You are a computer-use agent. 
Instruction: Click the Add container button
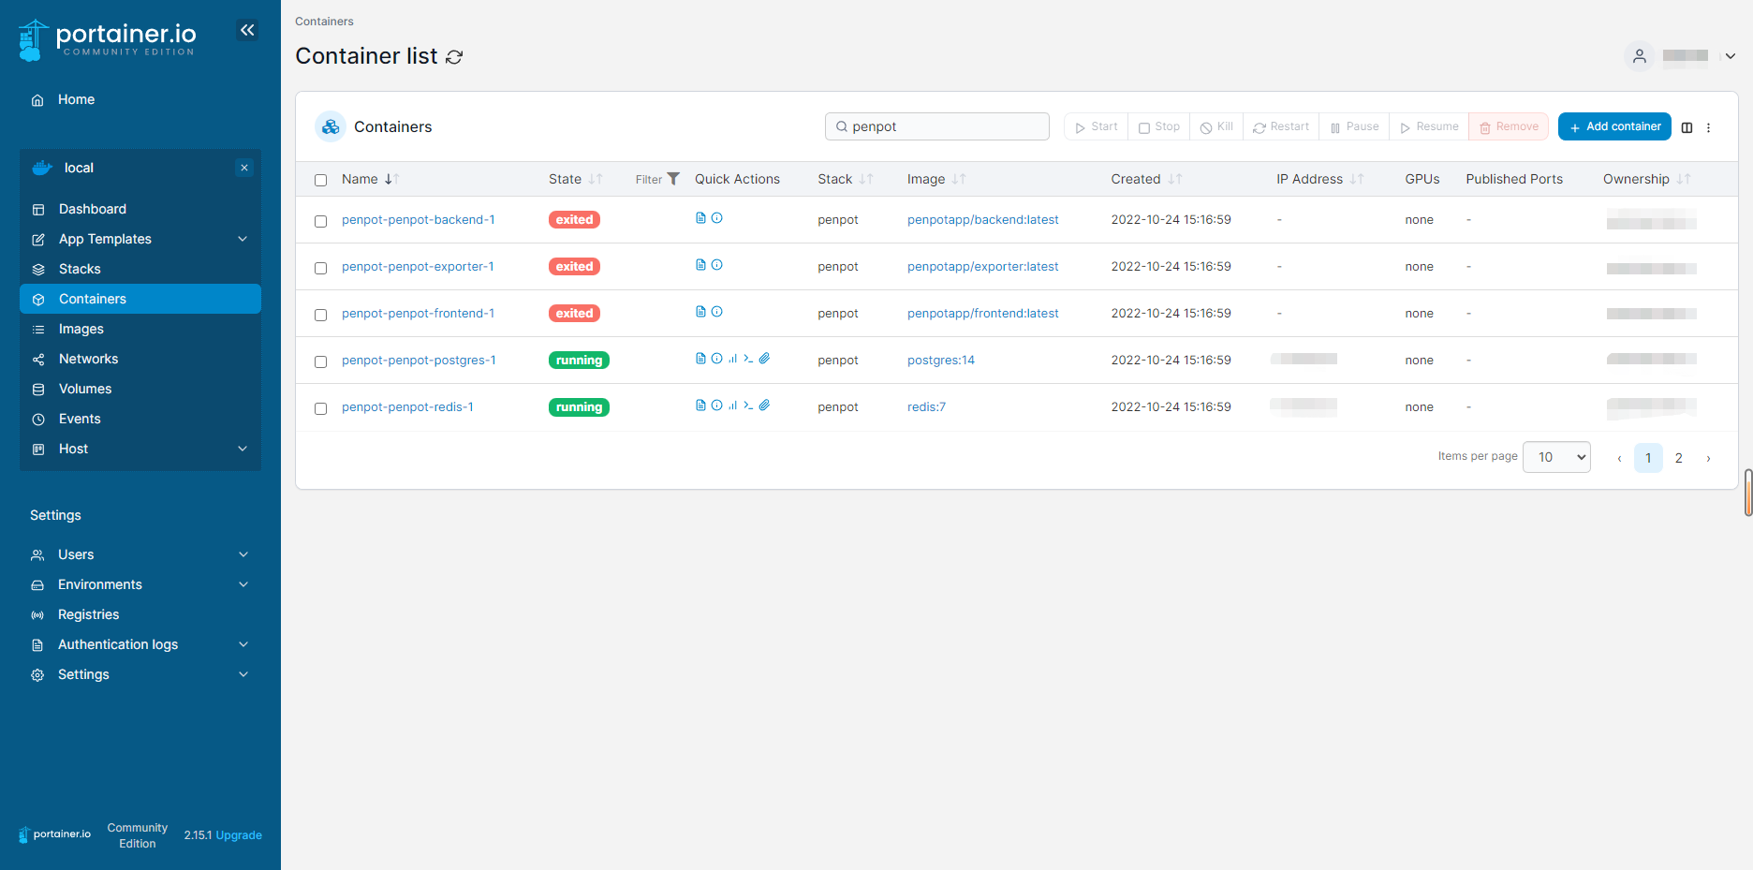click(1613, 126)
